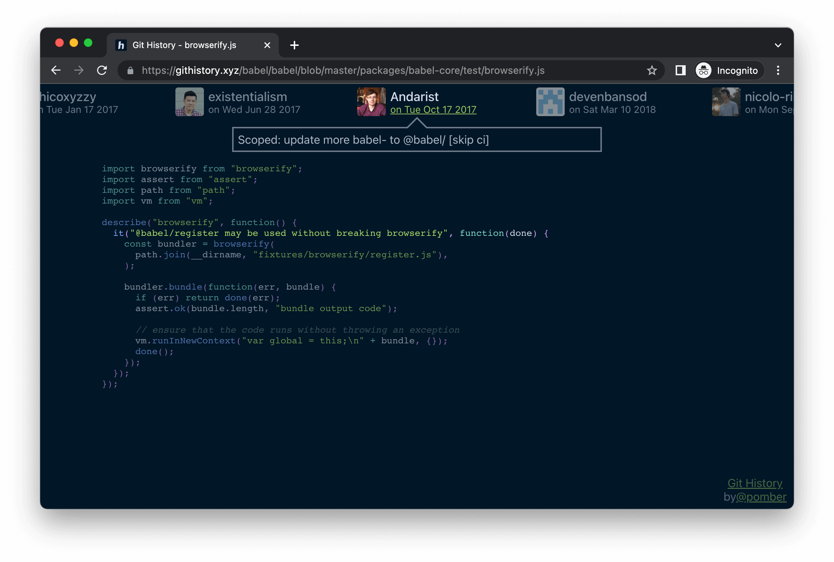
Task: Open a new tab with the plus button
Action: pos(294,45)
